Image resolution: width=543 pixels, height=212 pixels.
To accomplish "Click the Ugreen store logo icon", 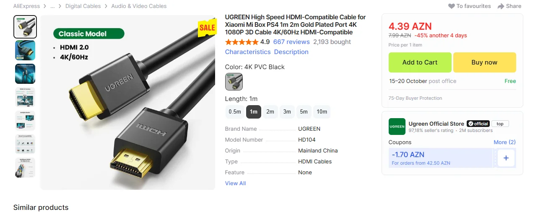I will click(397, 127).
